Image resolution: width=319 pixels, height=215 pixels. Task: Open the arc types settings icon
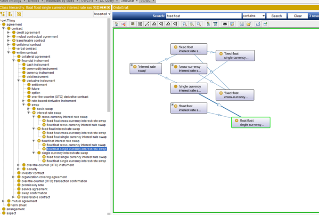click(215, 24)
